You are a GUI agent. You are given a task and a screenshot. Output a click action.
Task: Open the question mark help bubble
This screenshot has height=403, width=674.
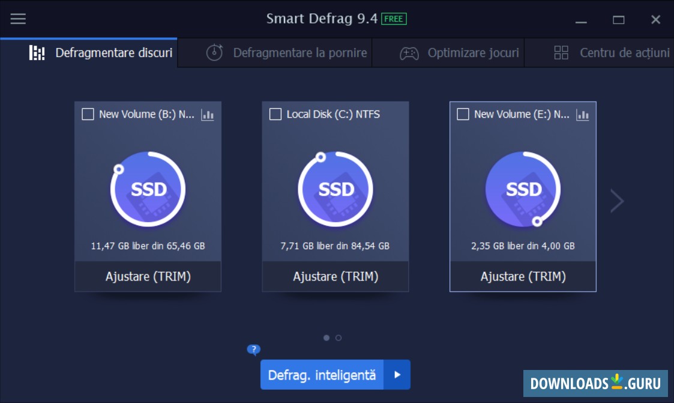pos(254,349)
